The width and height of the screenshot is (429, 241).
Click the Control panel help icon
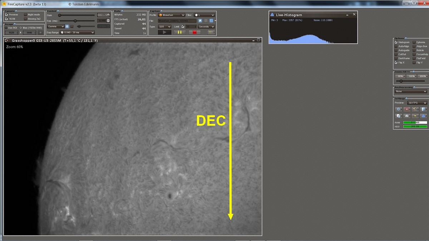click(x=58, y=11)
